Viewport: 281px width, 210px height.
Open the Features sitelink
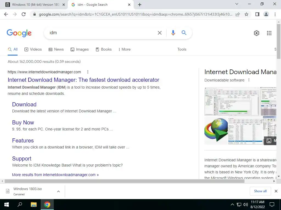pos(23,141)
